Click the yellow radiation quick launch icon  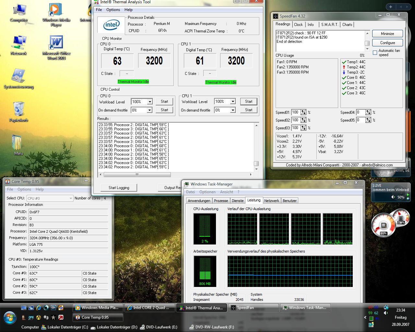coord(39,317)
